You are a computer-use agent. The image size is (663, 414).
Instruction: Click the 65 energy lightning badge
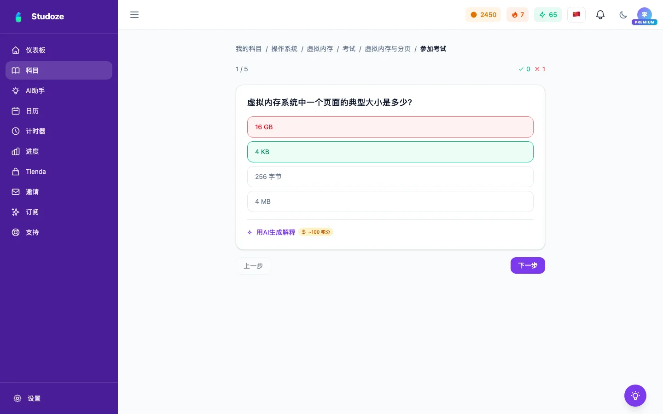[x=548, y=15]
